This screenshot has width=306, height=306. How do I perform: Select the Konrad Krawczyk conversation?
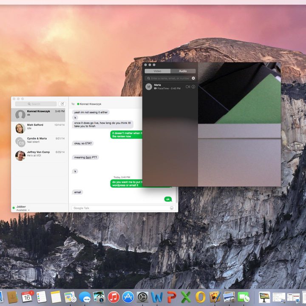pos(38,115)
